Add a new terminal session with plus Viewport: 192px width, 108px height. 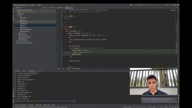[38, 71]
